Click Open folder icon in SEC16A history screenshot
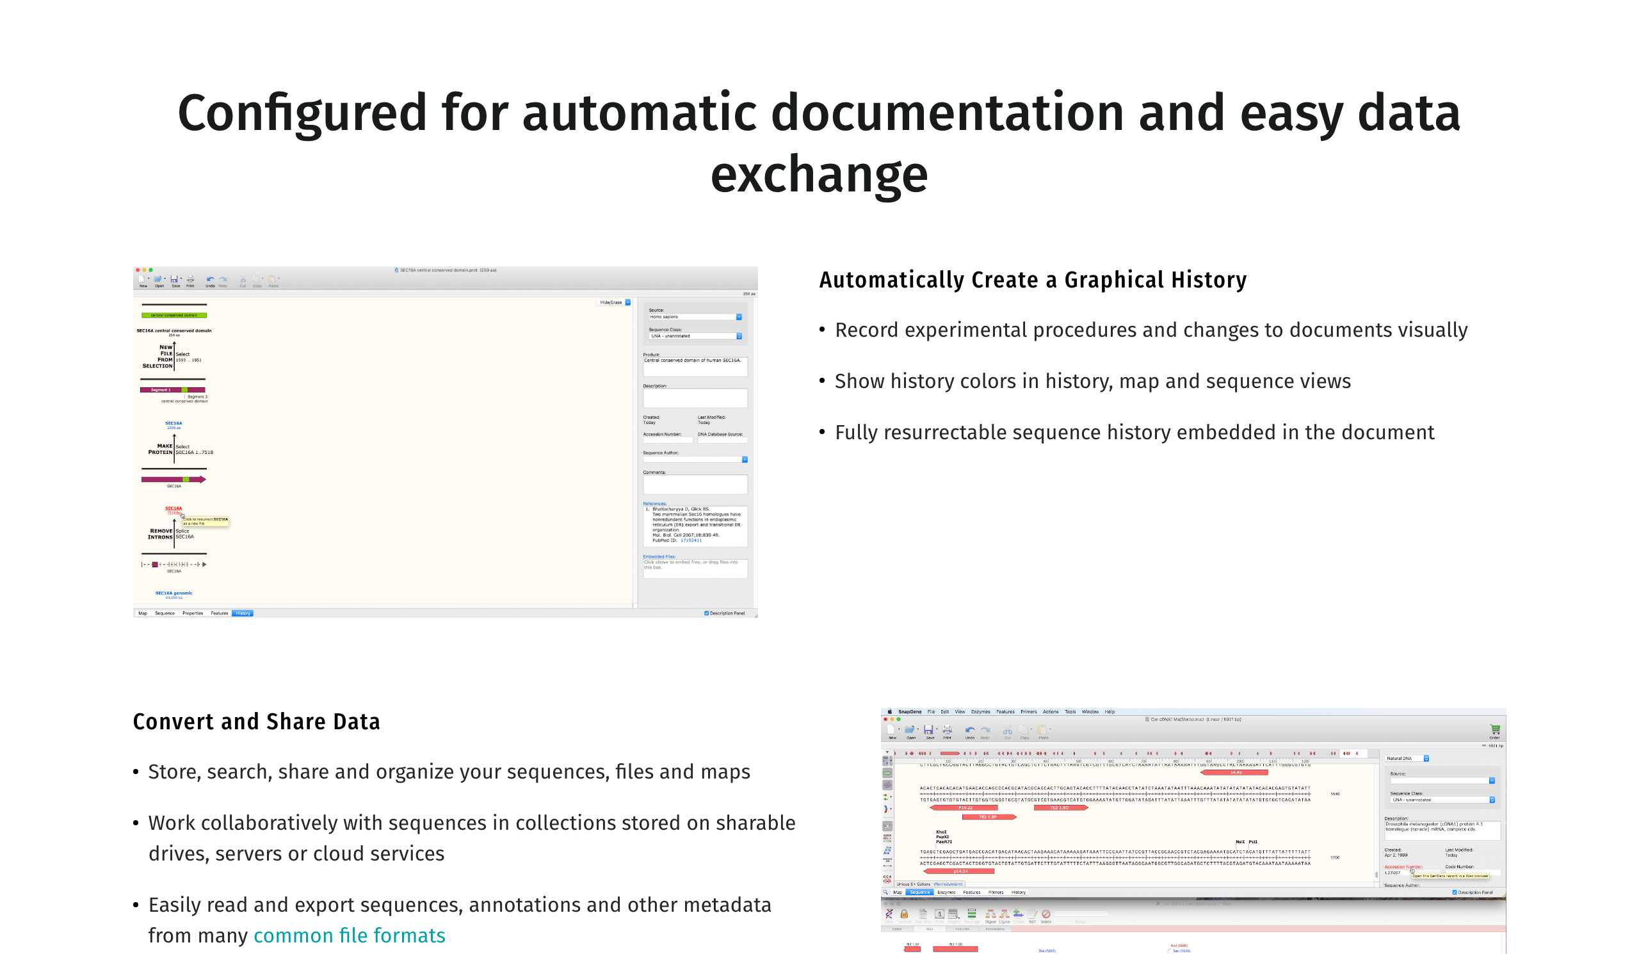The width and height of the screenshot is (1639, 954). tap(157, 279)
